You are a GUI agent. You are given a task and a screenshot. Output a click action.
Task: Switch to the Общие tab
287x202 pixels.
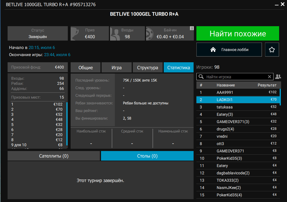[x=86, y=68]
